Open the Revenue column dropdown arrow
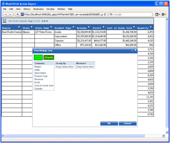This screenshot has width=170, height=143. [89, 27]
